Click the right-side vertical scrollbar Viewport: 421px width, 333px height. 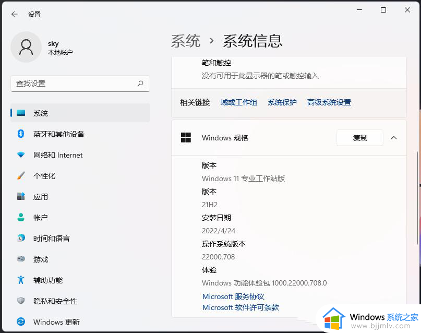[x=417, y=198]
